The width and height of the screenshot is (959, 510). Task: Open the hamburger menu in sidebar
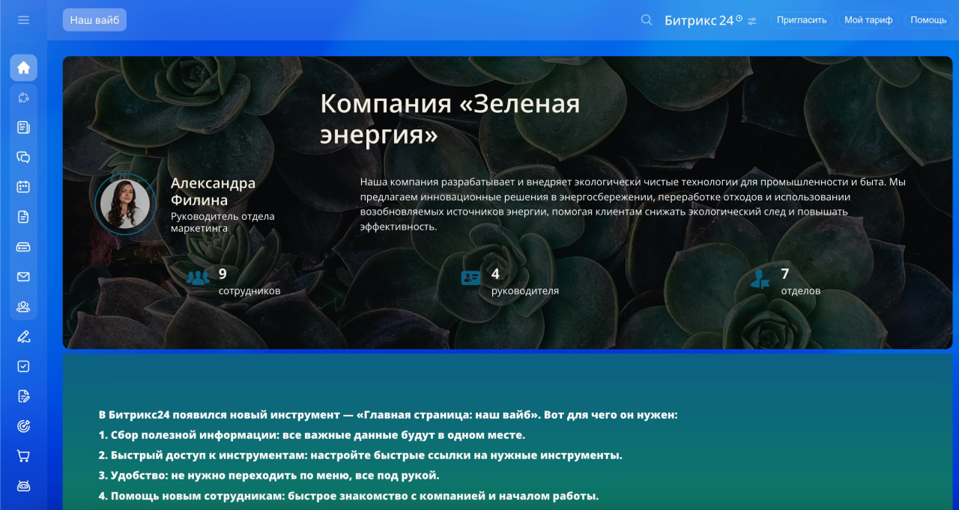point(23,20)
